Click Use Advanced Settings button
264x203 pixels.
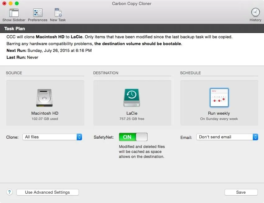pos(48,192)
